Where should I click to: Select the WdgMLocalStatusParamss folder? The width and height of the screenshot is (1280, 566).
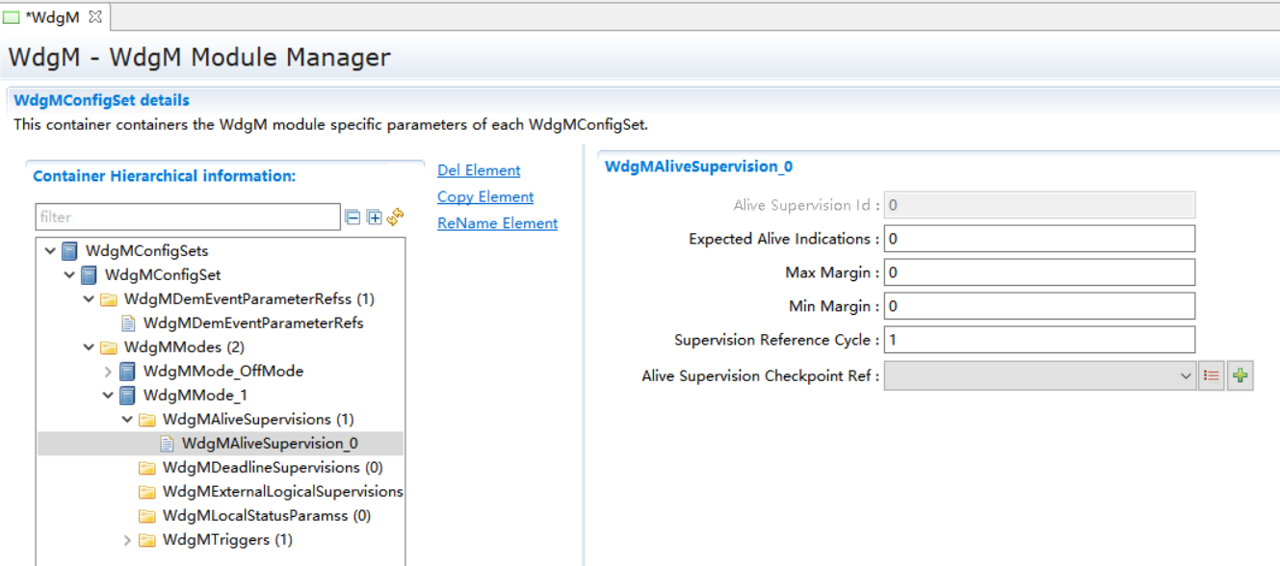[x=266, y=516]
